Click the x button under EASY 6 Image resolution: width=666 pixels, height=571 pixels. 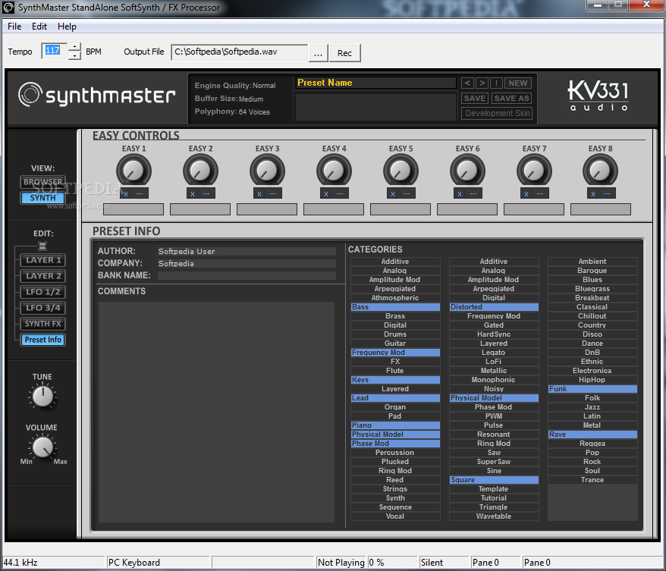coord(459,193)
